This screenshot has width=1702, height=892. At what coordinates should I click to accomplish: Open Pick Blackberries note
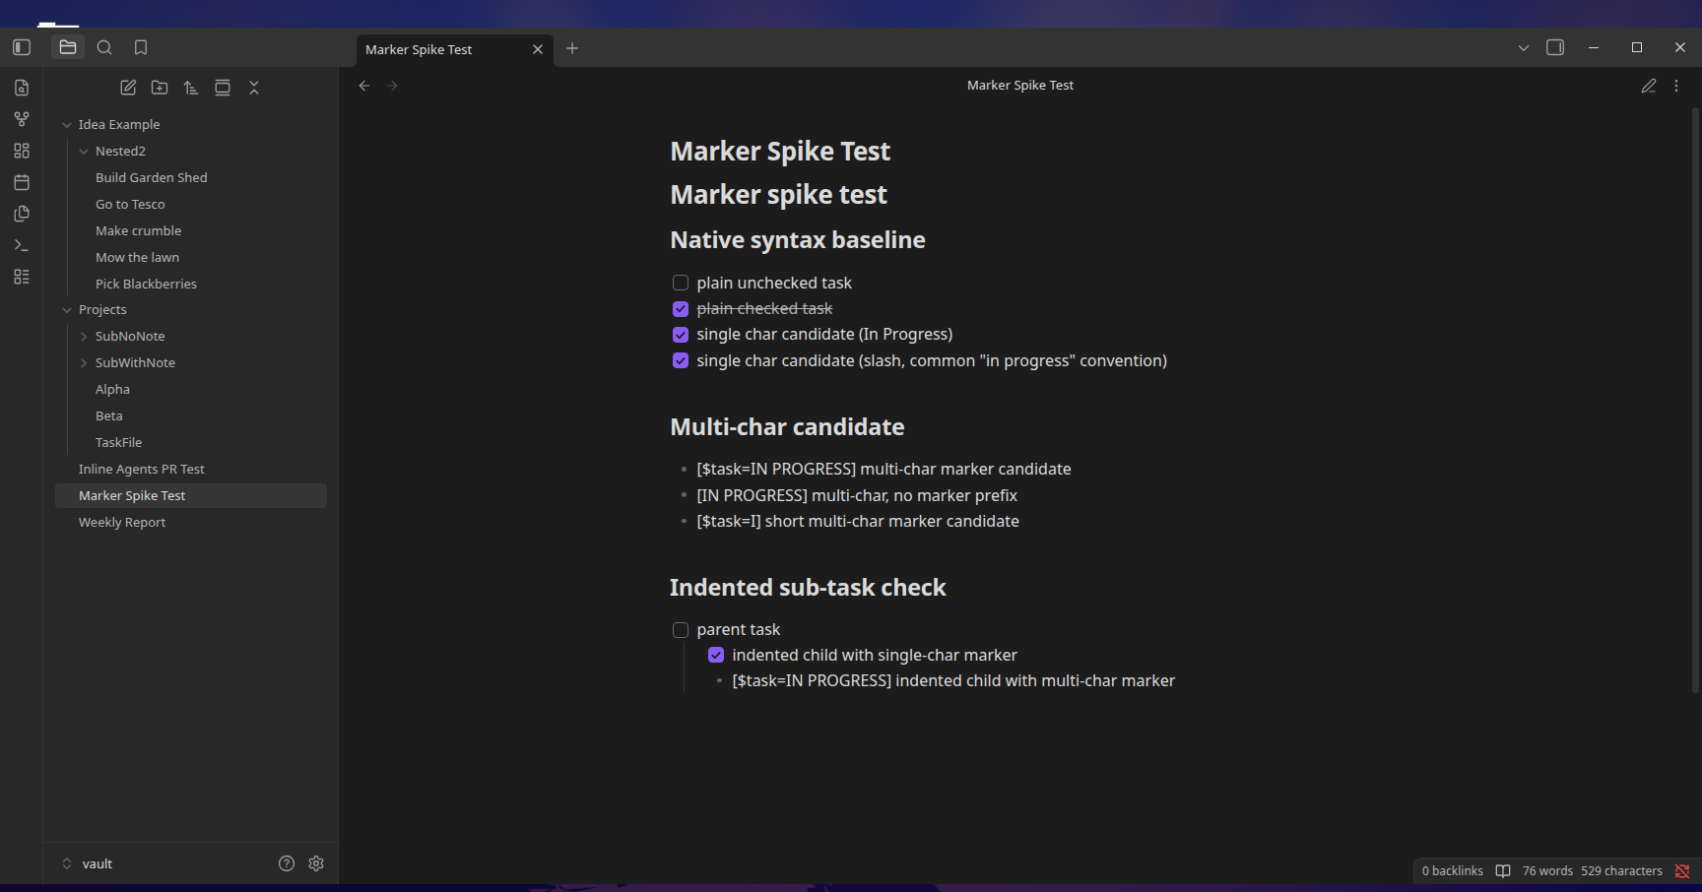pyautogui.click(x=146, y=284)
